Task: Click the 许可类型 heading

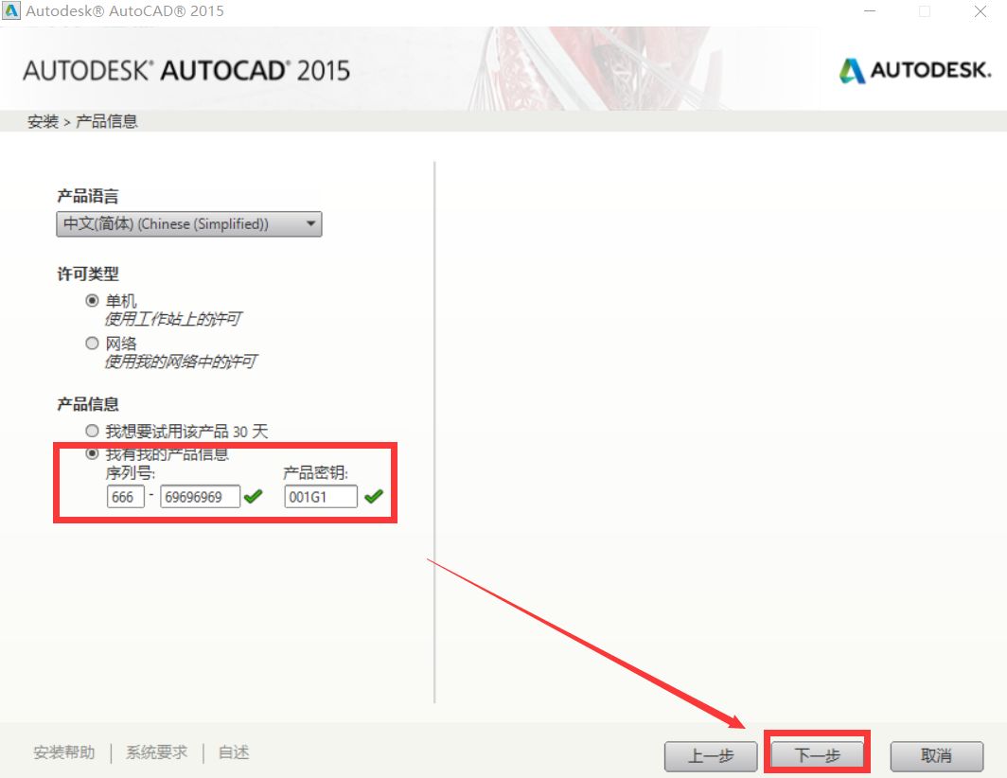Action: (x=88, y=274)
